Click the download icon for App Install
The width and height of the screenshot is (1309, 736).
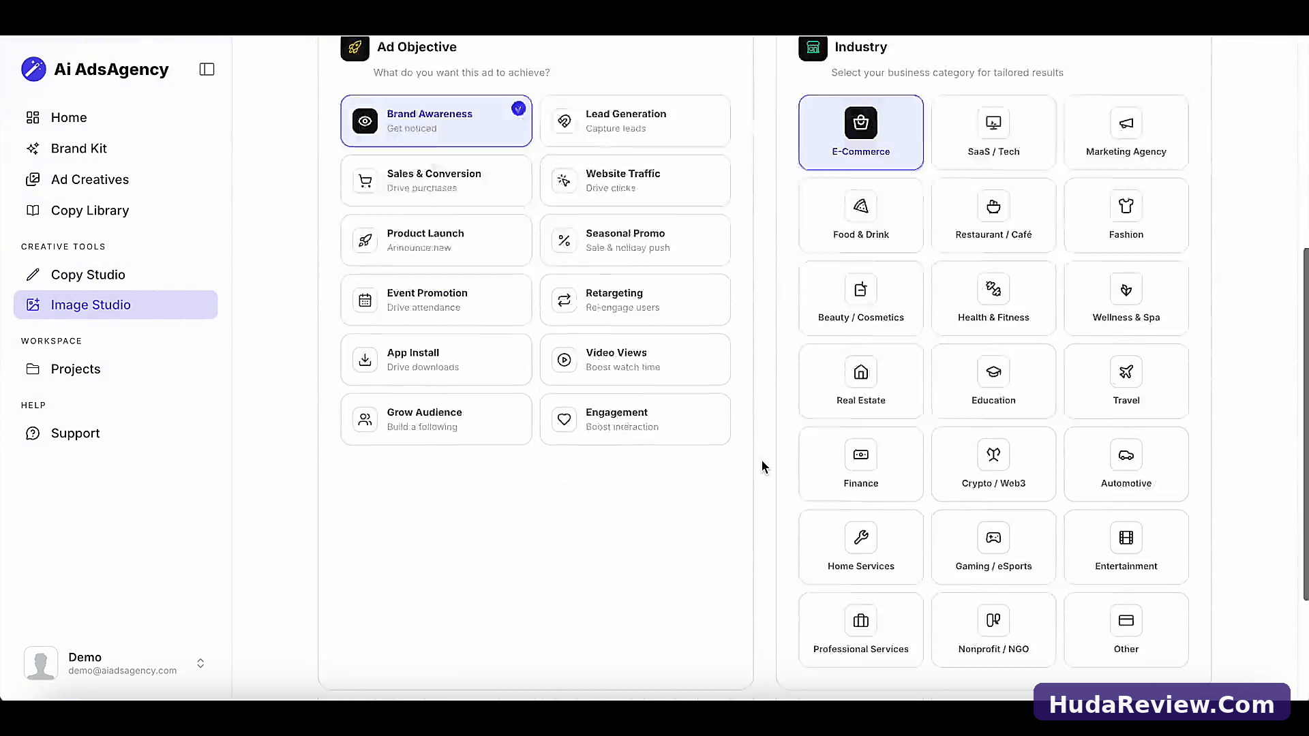click(365, 360)
